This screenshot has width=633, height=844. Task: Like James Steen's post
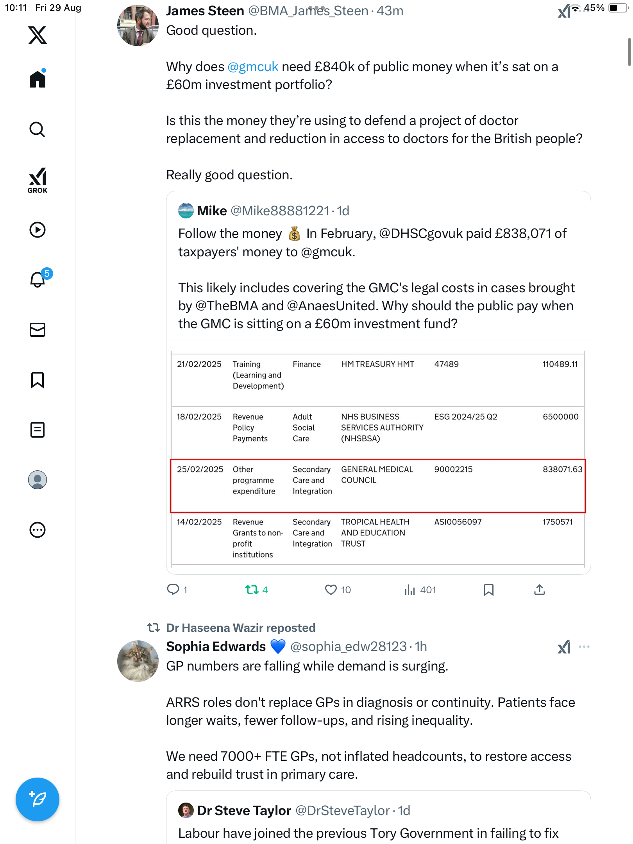331,590
